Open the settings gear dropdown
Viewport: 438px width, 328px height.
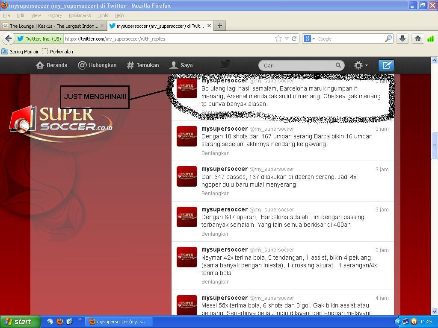(x=361, y=65)
